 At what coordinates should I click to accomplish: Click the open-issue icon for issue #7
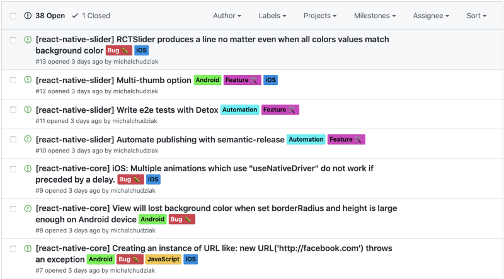point(28,248)
